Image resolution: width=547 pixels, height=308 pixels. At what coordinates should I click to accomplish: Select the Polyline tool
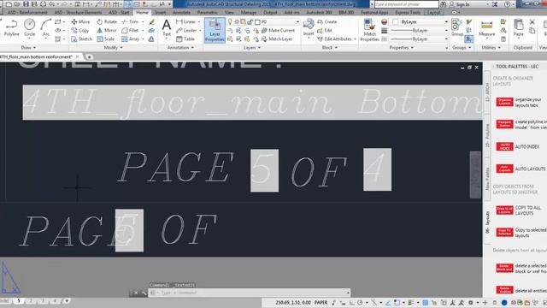pyautogui.click(x=11, y=27)
